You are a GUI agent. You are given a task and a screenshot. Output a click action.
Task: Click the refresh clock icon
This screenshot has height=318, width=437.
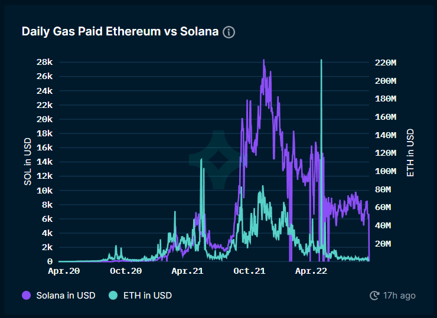[x=374, y=295]
